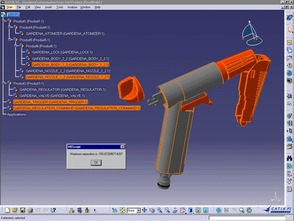Click the Normal View icon

tap(175, 210)
